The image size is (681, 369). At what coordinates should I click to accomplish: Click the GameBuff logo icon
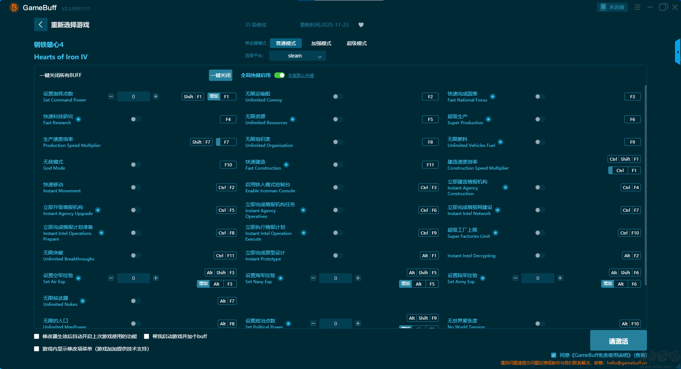(14, 7)
